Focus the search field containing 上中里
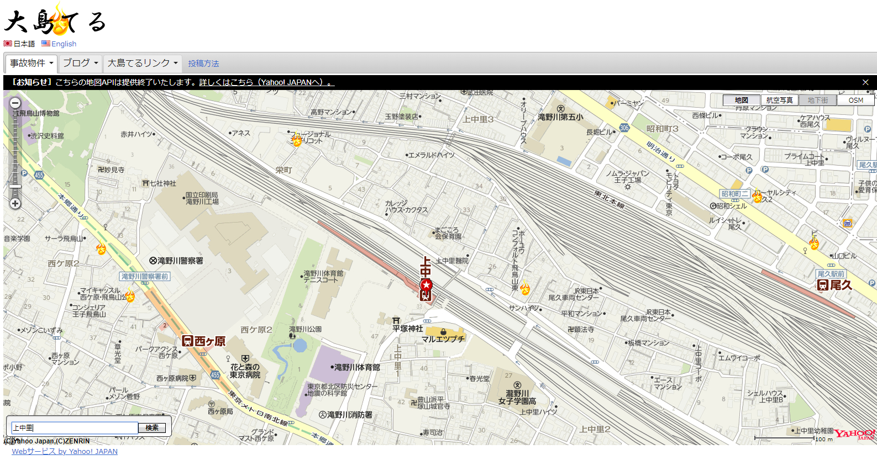 click(75, 428)
